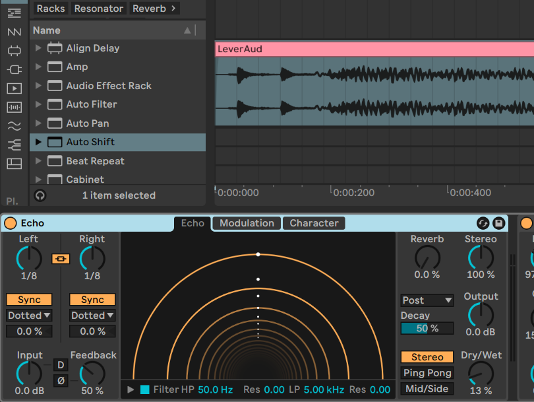Open the Templates layout icon in sidebar
The height and width of the screenshot is (402, 534).
tap(14, 164)
